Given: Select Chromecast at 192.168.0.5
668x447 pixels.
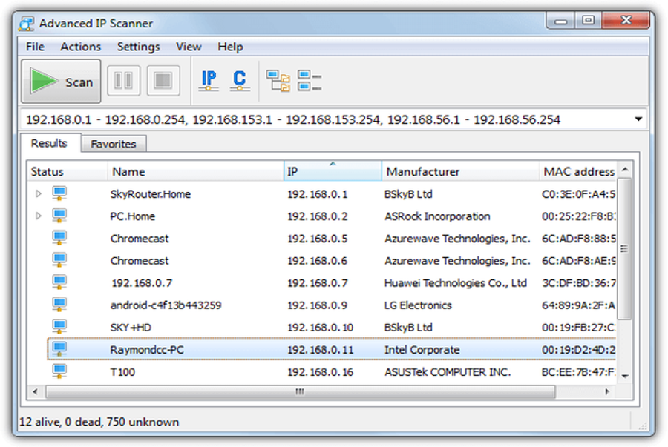Looking at the screenshot, I should tap(140, 239).
